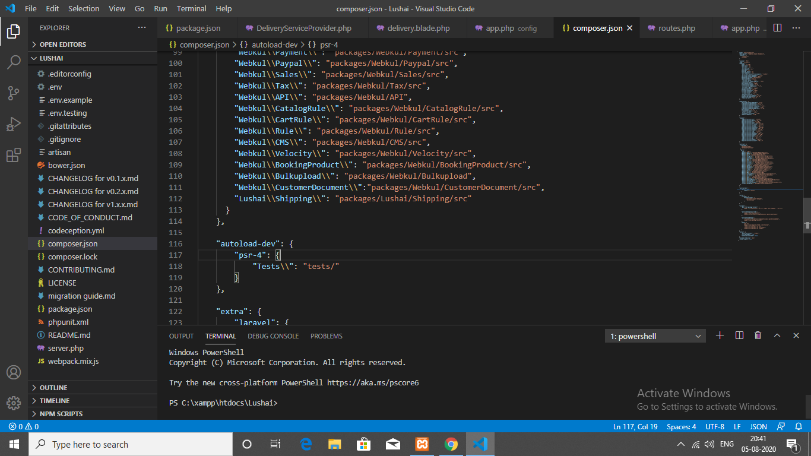This screenshot has height=456, width=811.
Task: Collapse the LUSHAI folder section
Action: [x=93, y=58]
